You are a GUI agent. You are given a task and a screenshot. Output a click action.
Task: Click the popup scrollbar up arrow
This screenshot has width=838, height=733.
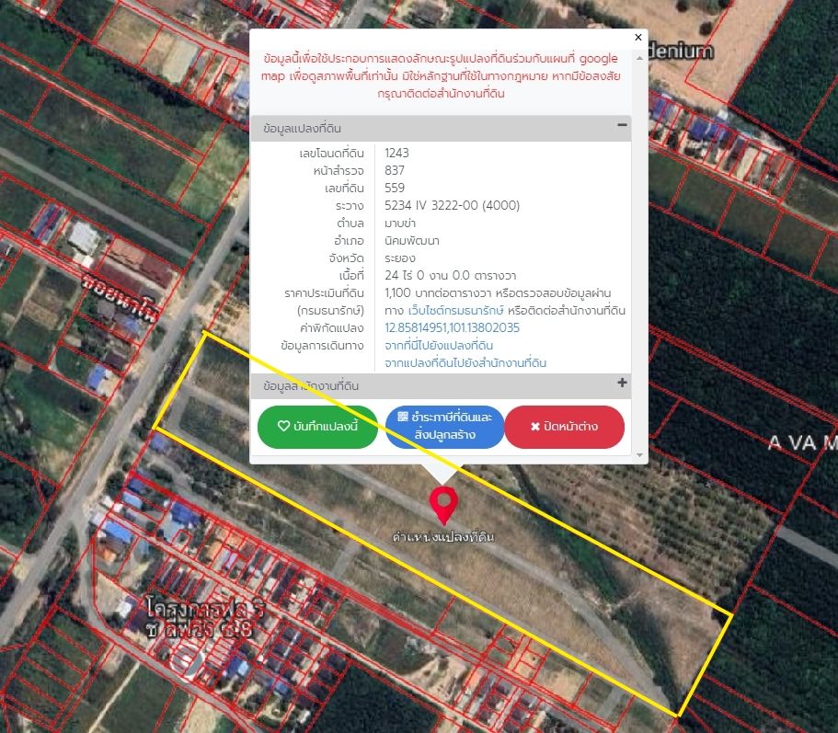click(x=639, y=58)
